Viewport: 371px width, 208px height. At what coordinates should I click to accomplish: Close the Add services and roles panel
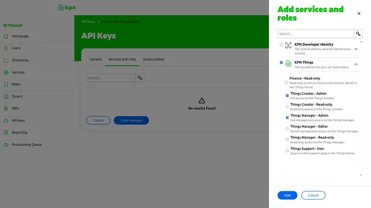click(359, 13)
